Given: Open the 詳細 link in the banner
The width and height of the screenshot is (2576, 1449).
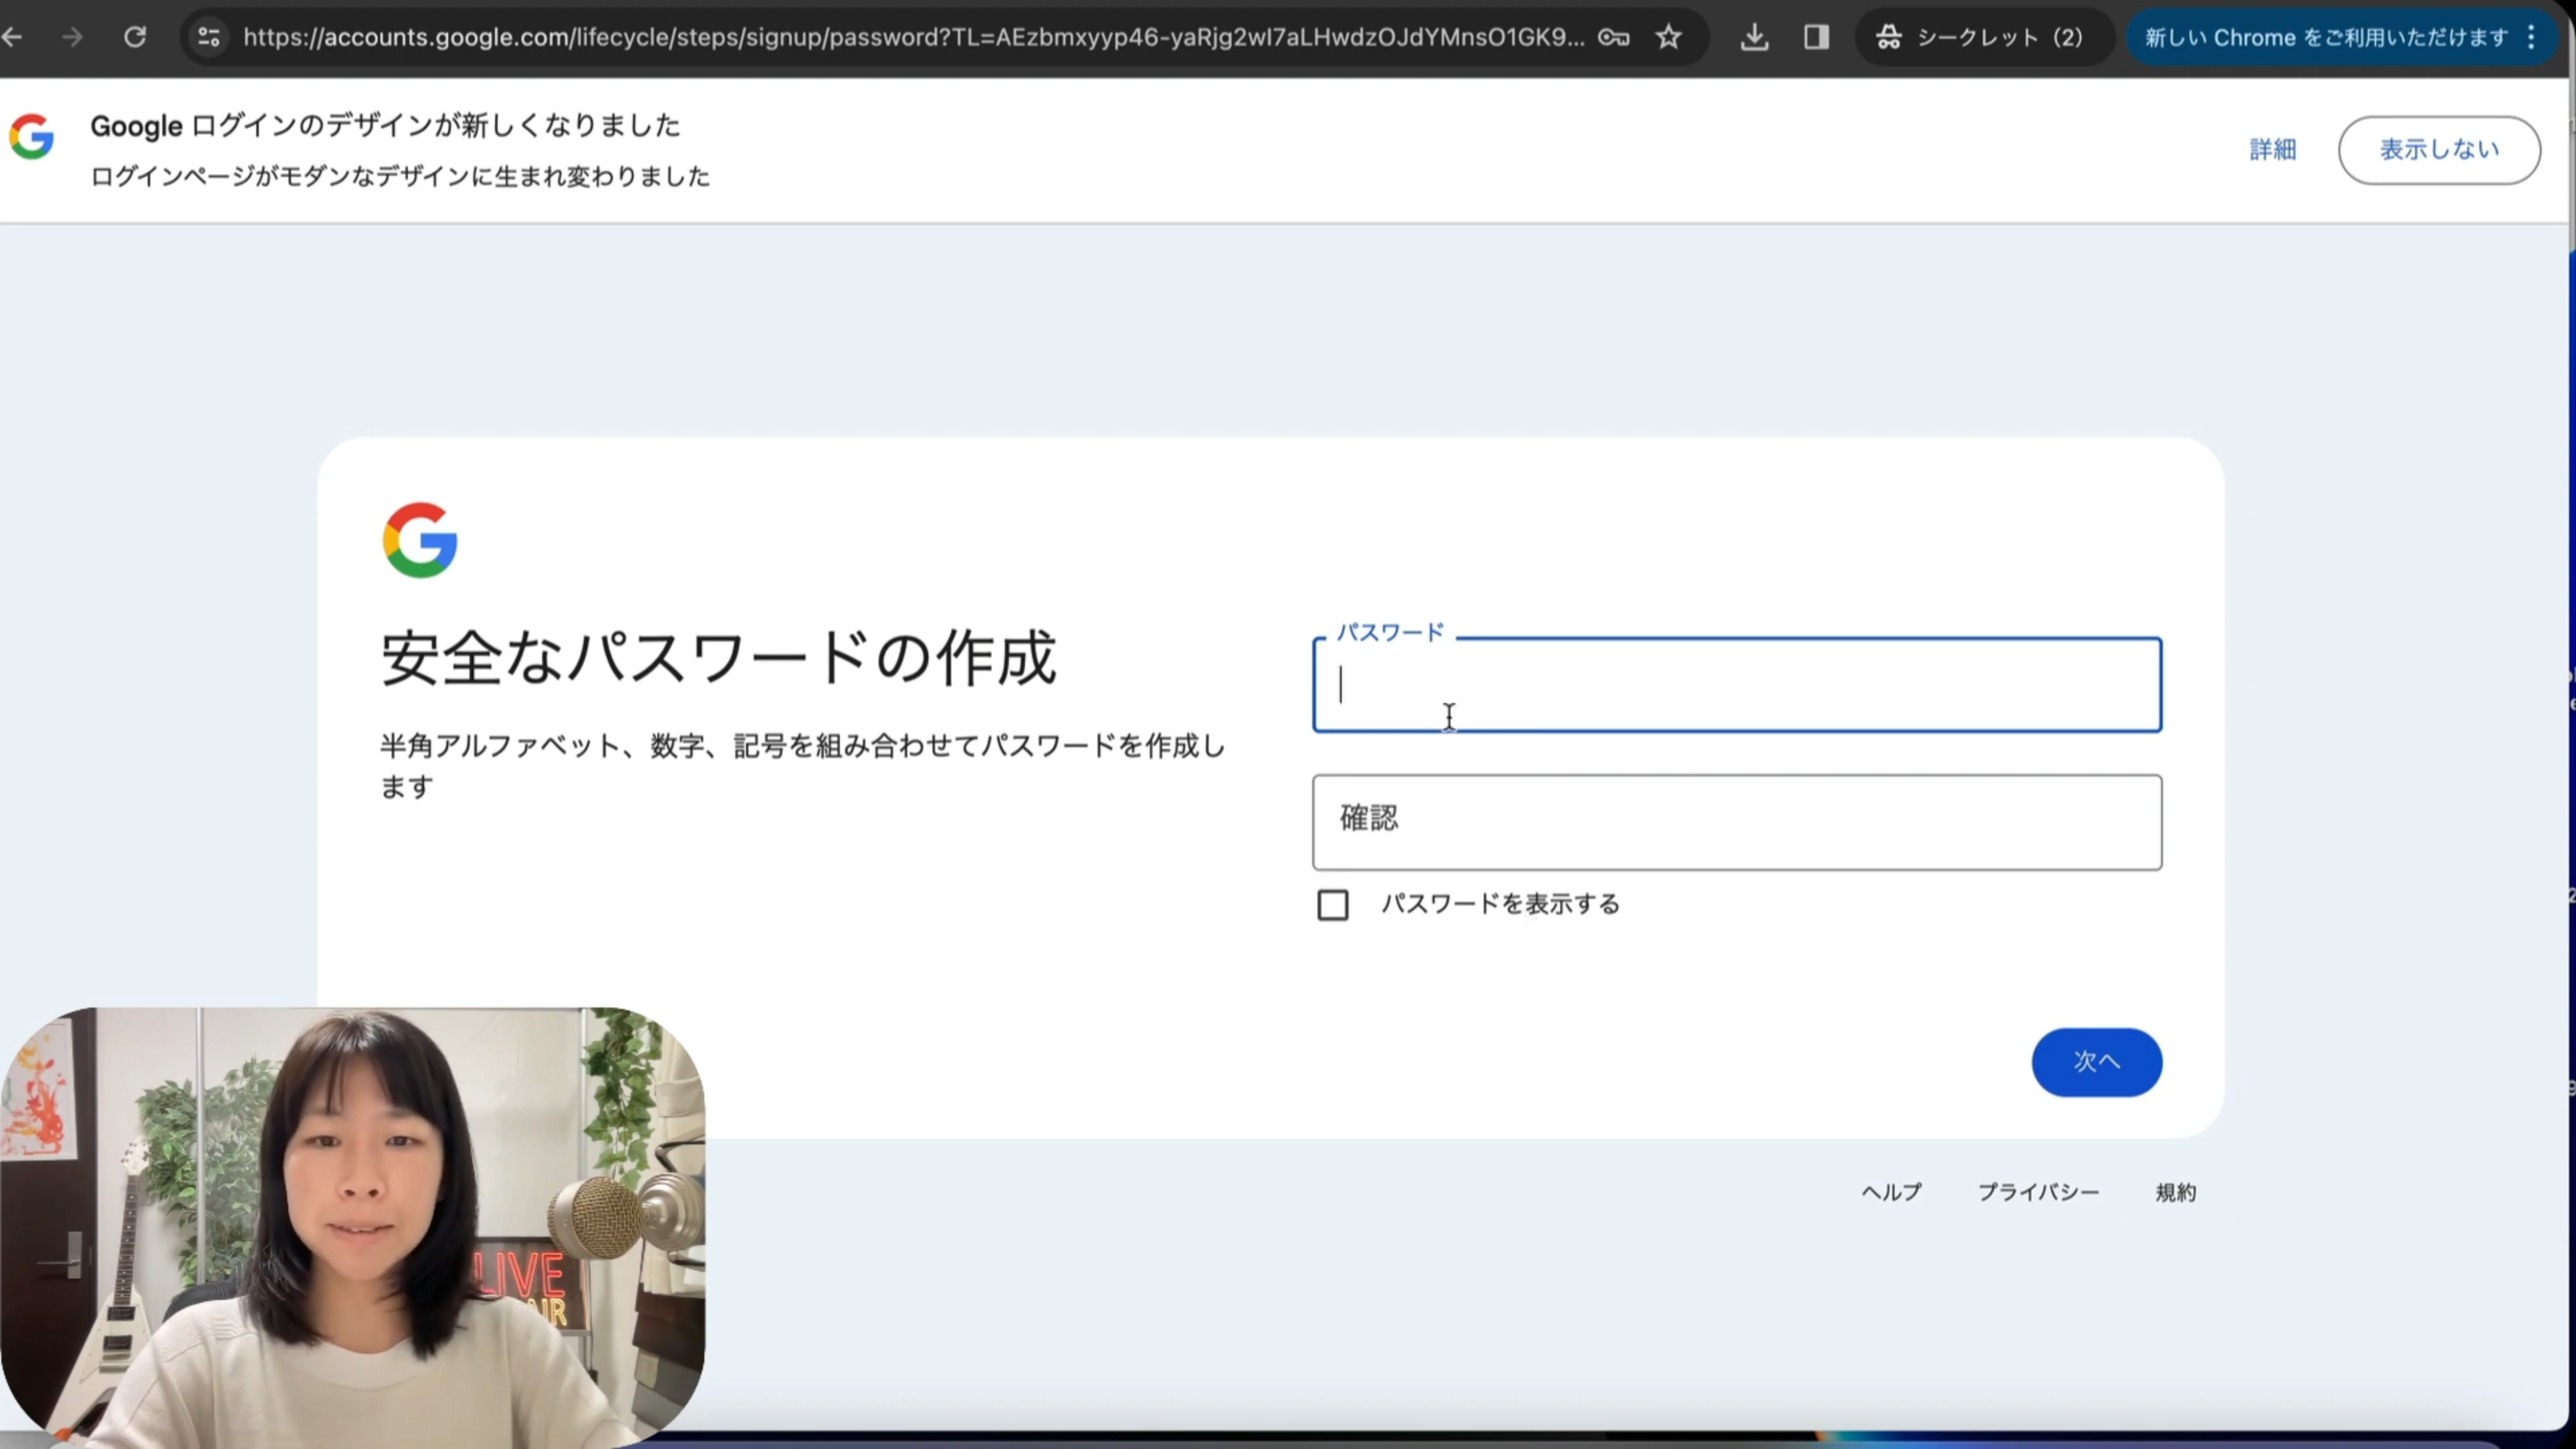Looking at the screenshot, I should click(x=2272, y=150).
